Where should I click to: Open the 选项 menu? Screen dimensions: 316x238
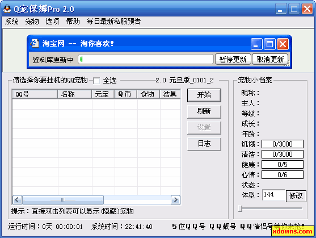(x=52, y=22)
